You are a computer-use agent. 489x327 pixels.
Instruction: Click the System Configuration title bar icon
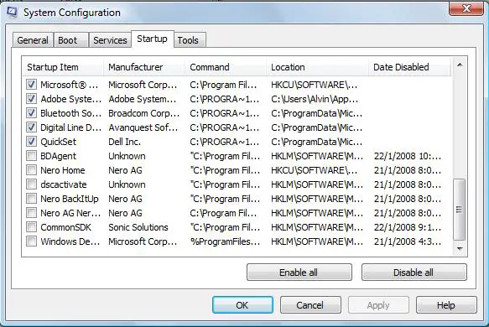pyautogui.click(x=12, y=12)
